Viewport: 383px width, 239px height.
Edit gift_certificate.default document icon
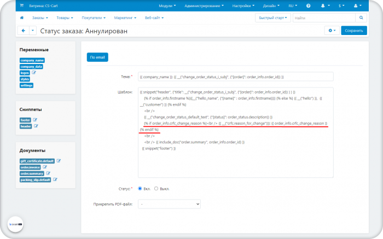[x=59, y=161]
